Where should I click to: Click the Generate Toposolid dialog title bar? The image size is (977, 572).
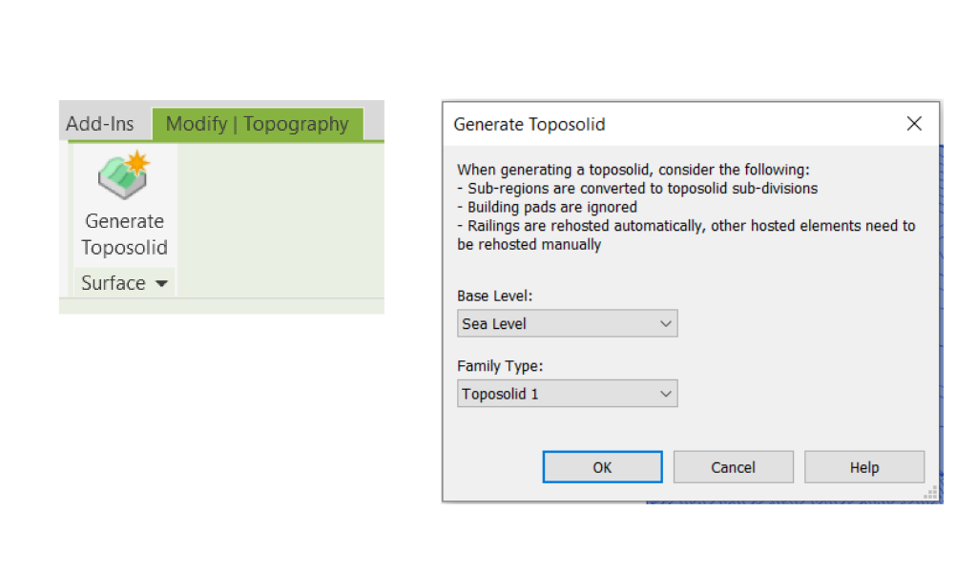pyautogui.click(x=668, y=124)
